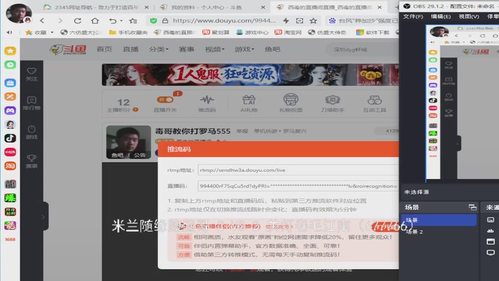Click the douyu.com address field

(x=225, y=21)
